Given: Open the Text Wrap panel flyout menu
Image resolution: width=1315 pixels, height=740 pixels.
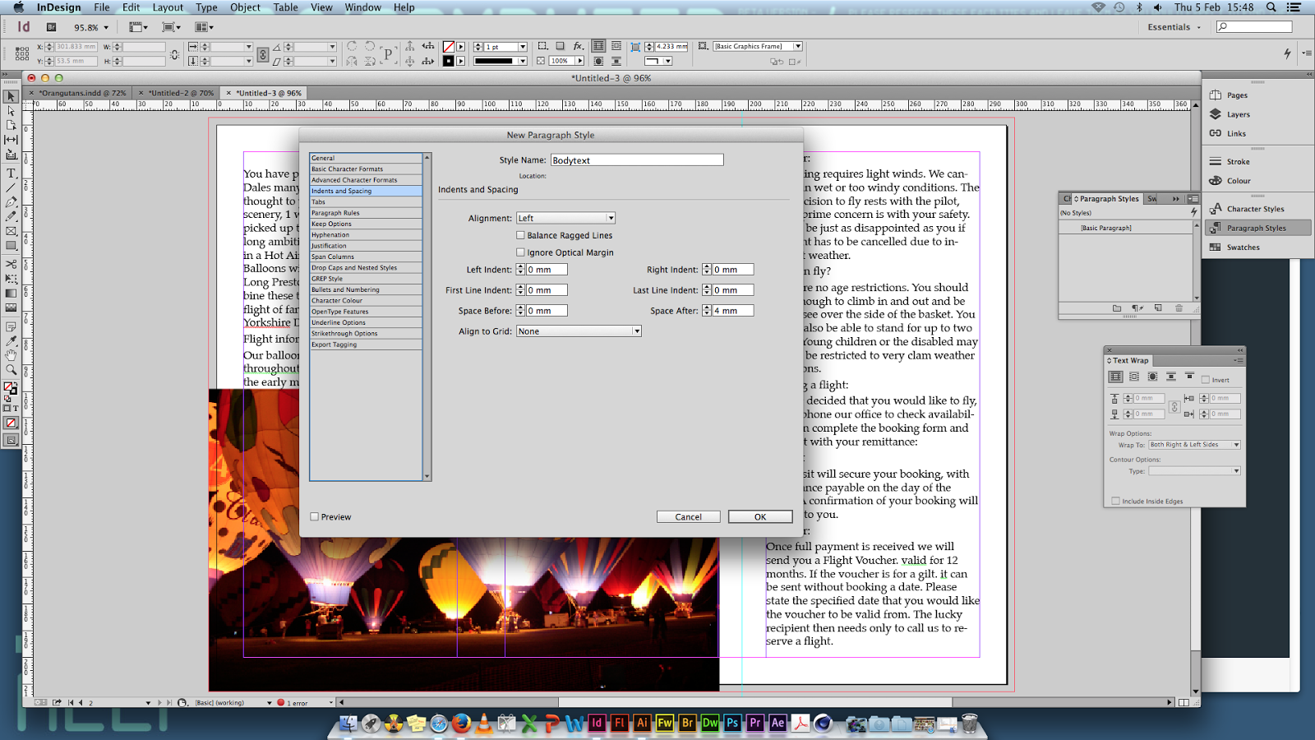Looking at the screenshot, I should (x=1239, y=360).
